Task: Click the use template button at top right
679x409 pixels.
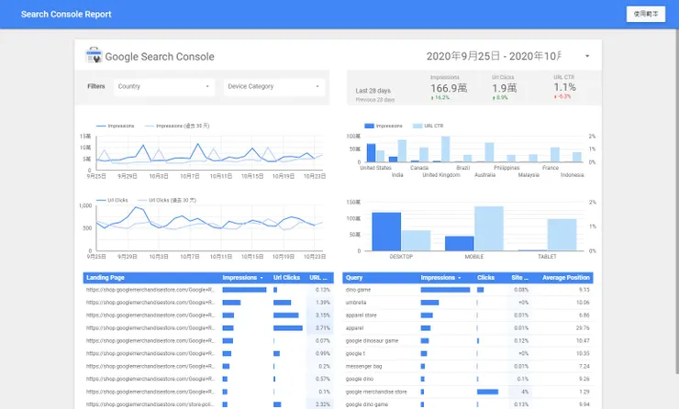Action: pos(646,14)
